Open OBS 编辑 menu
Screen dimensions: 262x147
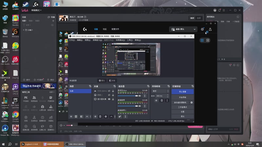tap(80, 40)
